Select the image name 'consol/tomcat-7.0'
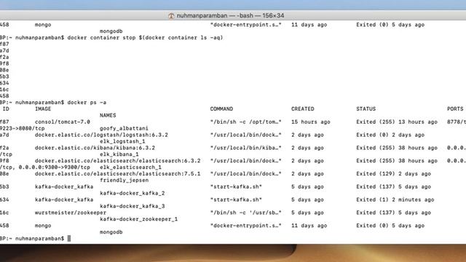Viewport: 466px width, 262px height. tap(63, 122)
